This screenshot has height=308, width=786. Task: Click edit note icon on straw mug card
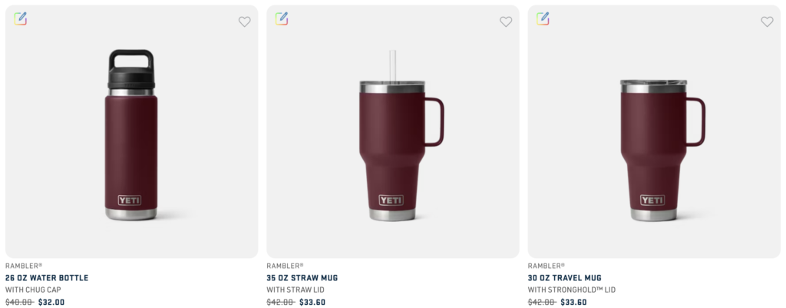click(x=282, y=18)
